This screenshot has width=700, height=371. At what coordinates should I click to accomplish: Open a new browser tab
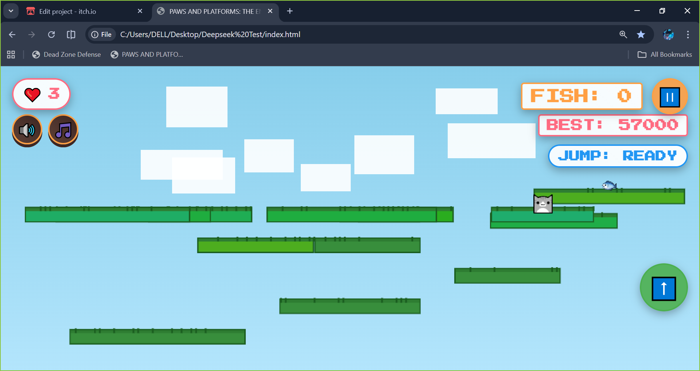(290, 11)
